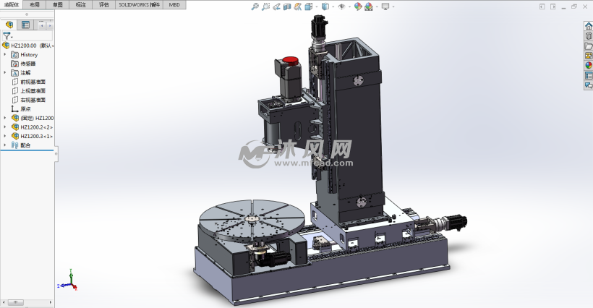Expand the HZ1200.2<2> component

(x=5, y=127)
